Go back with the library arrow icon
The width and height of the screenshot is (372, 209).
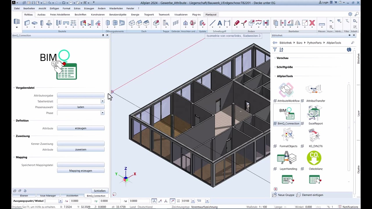(275, 43)
